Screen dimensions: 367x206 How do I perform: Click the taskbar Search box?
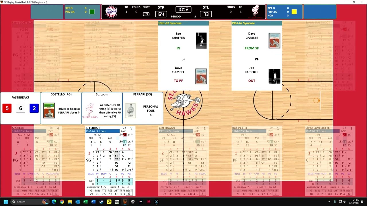click(x=30, y=202)
